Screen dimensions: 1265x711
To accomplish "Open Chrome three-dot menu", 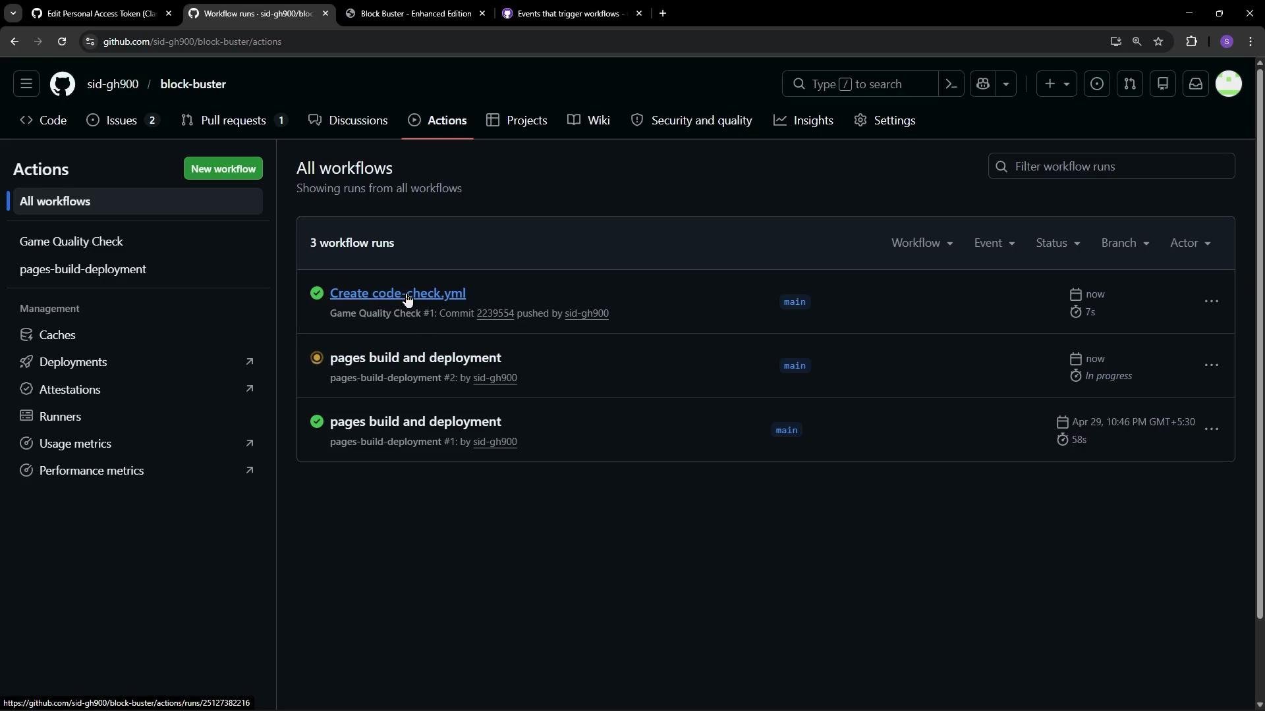I will click(x=1251, y=41).
